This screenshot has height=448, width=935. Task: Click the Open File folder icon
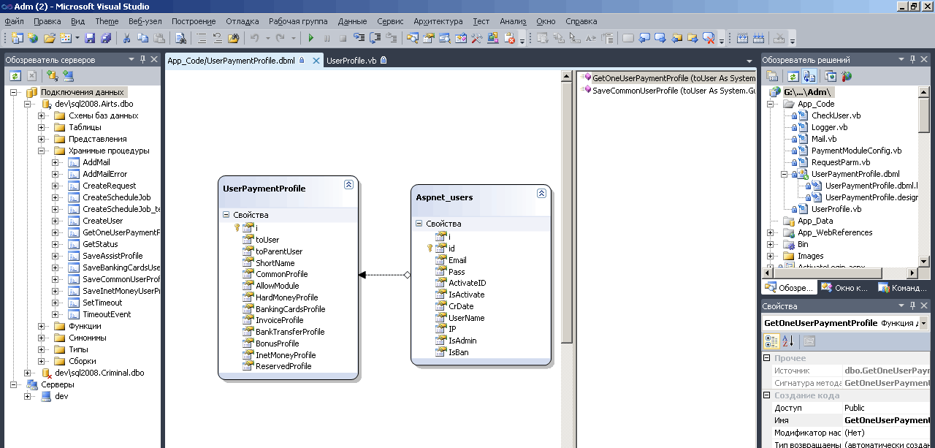pyautogui.click(x=49, y=38)
